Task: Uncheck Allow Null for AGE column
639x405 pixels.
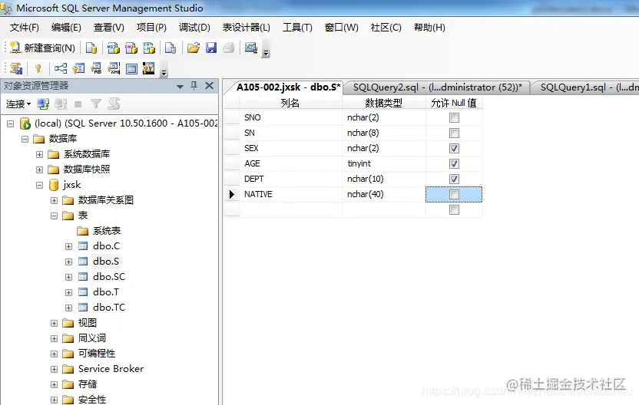Action: (x=454, y=163)
